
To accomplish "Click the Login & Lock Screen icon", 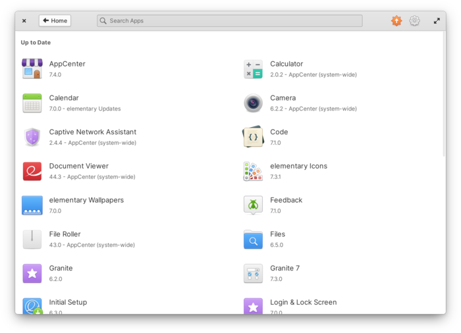I will pyautogui.click(x=253, y=306).
